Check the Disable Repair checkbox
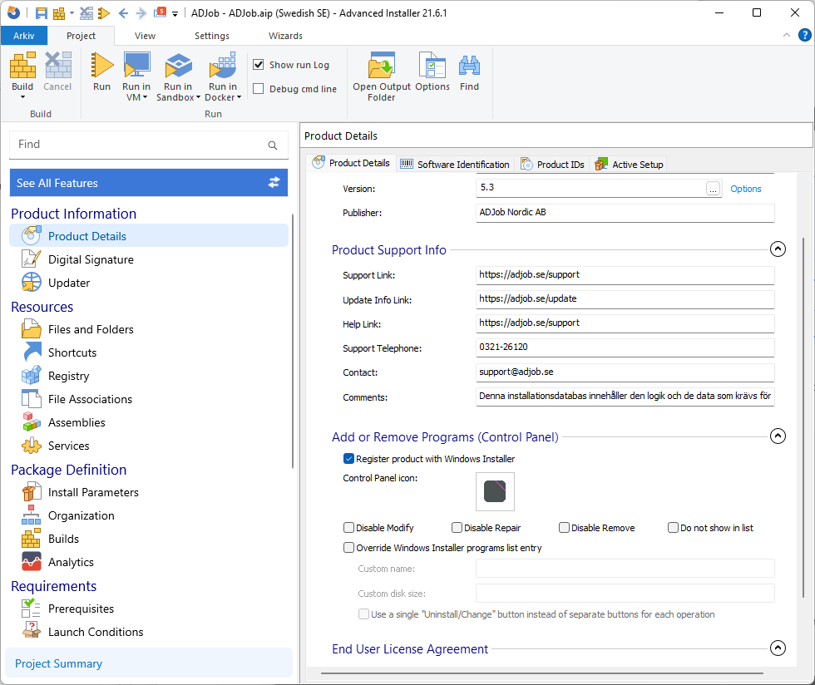Image resolution: width=815 pixels, height=685 pixels. point(457,528)
